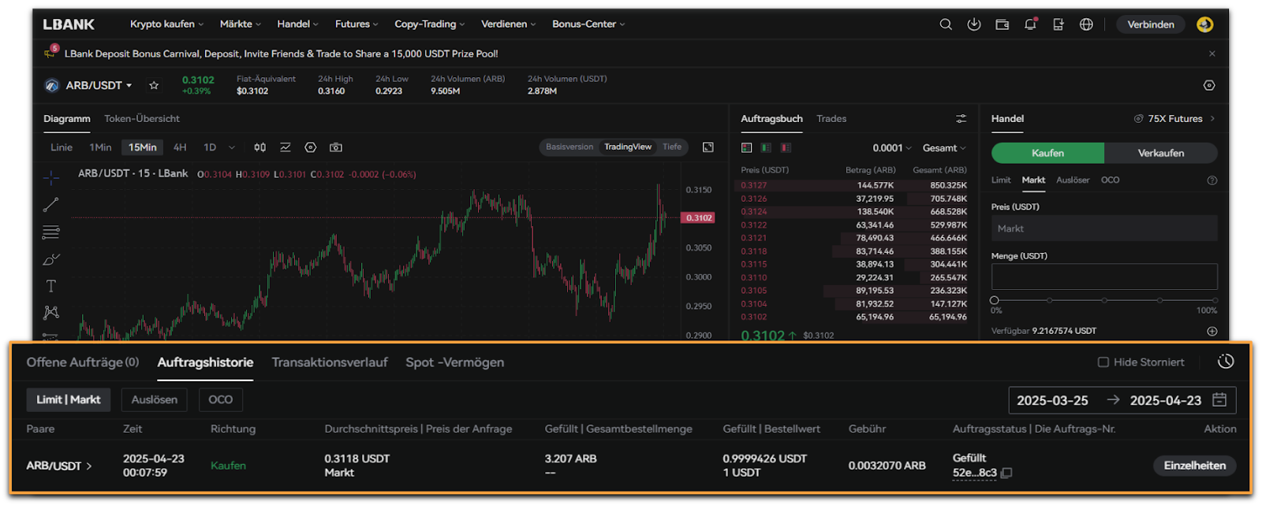
Task: Click the download app icon
Action: click(x=974, y=24)
